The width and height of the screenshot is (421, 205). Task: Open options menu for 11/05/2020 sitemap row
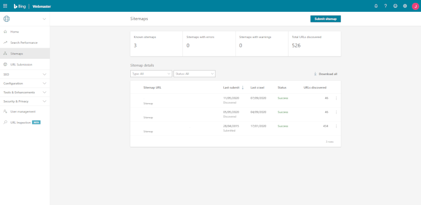[336, 99]
